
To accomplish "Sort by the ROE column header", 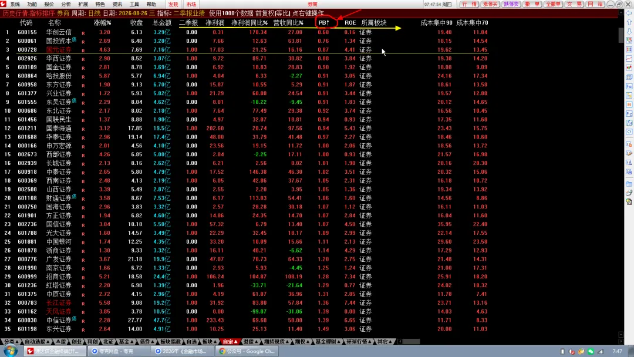I will [350, 23].
